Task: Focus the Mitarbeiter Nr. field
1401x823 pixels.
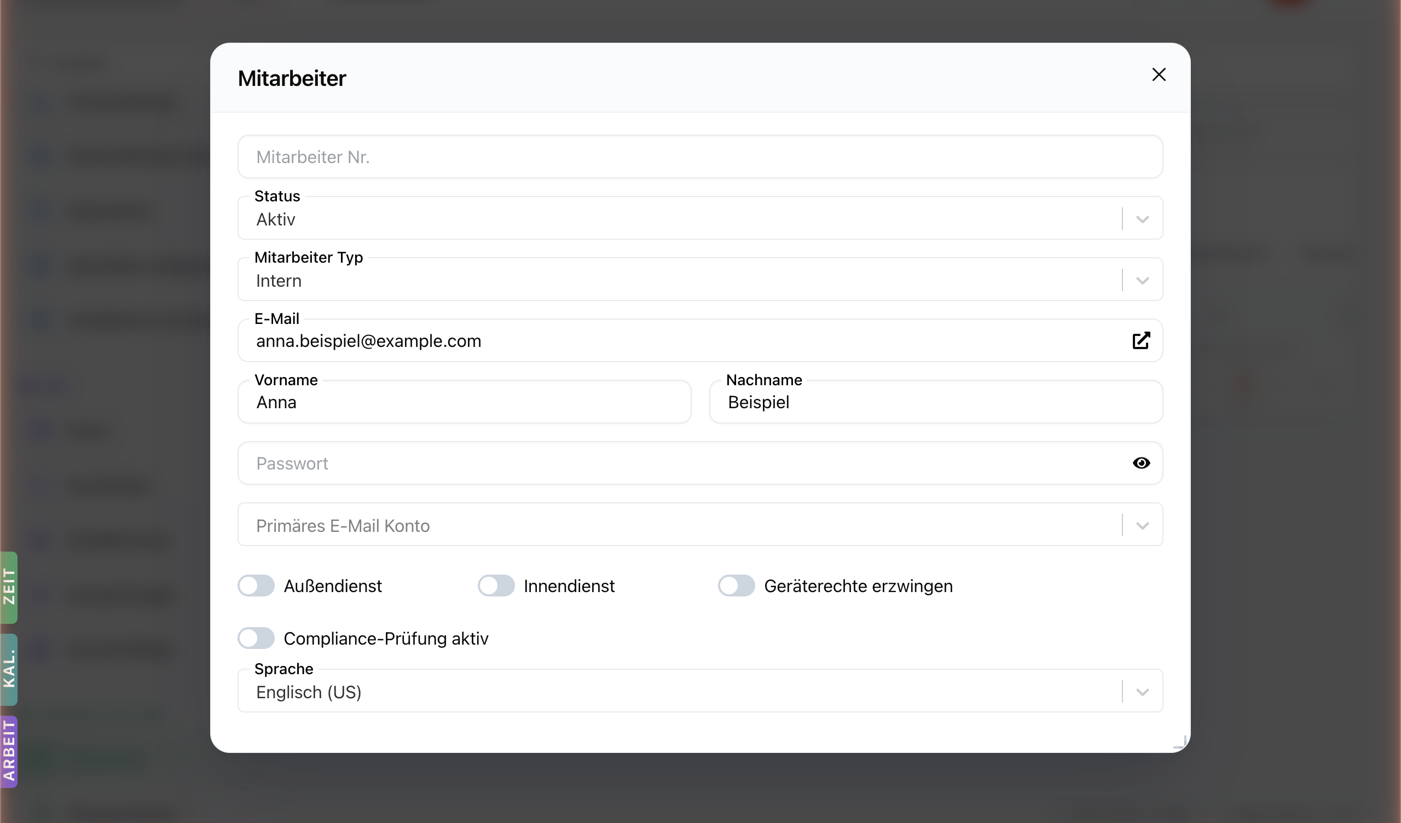Action: pos(700,157)
